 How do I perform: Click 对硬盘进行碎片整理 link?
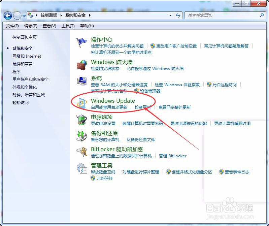point(141,172)
